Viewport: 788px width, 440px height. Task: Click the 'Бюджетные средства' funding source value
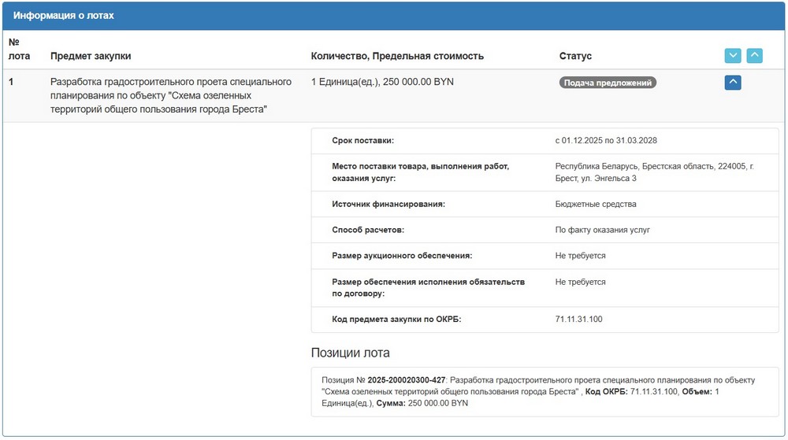596,205
